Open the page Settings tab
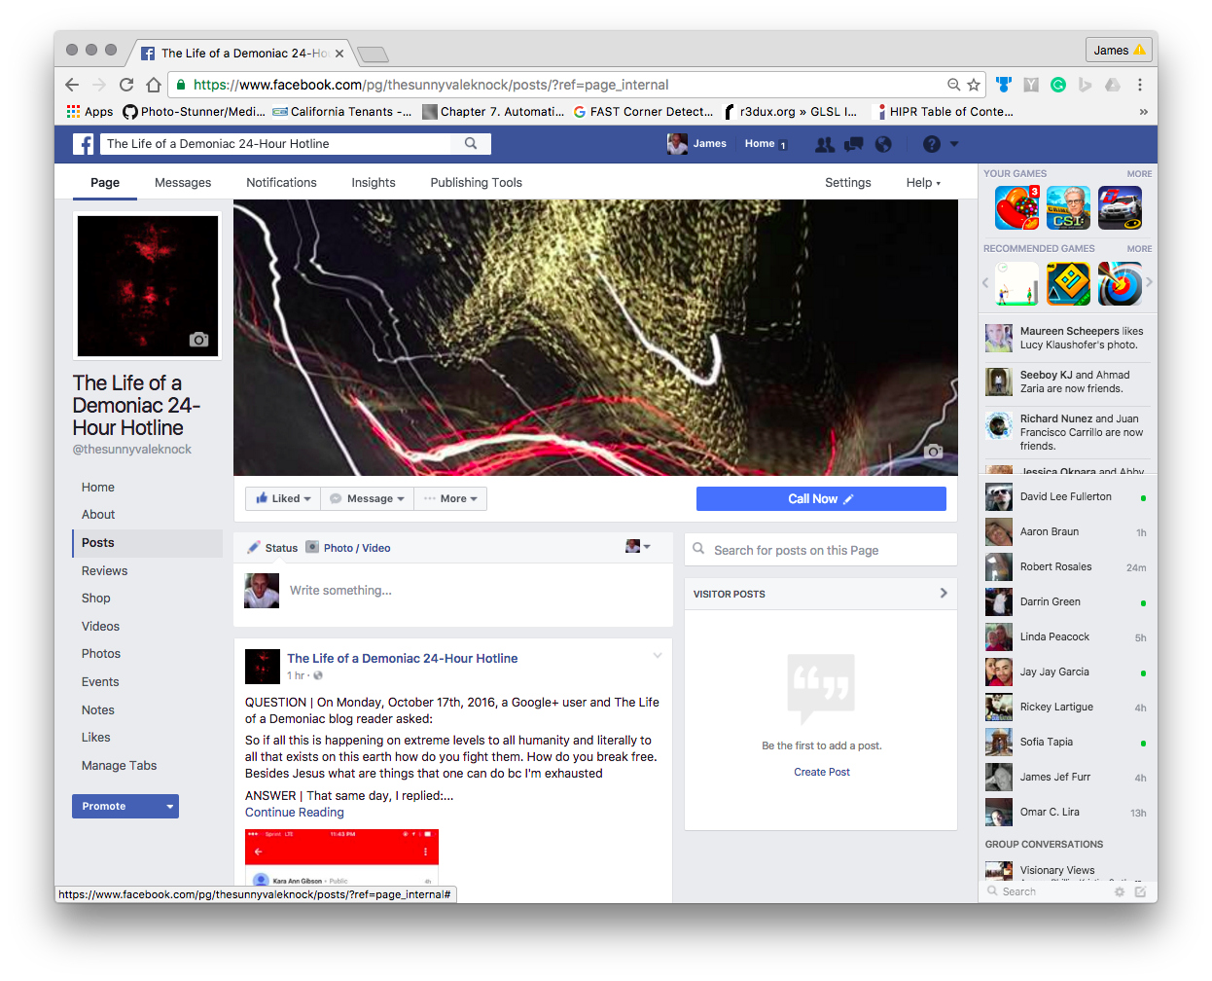Screen dimensions: 1212x981 848,183
